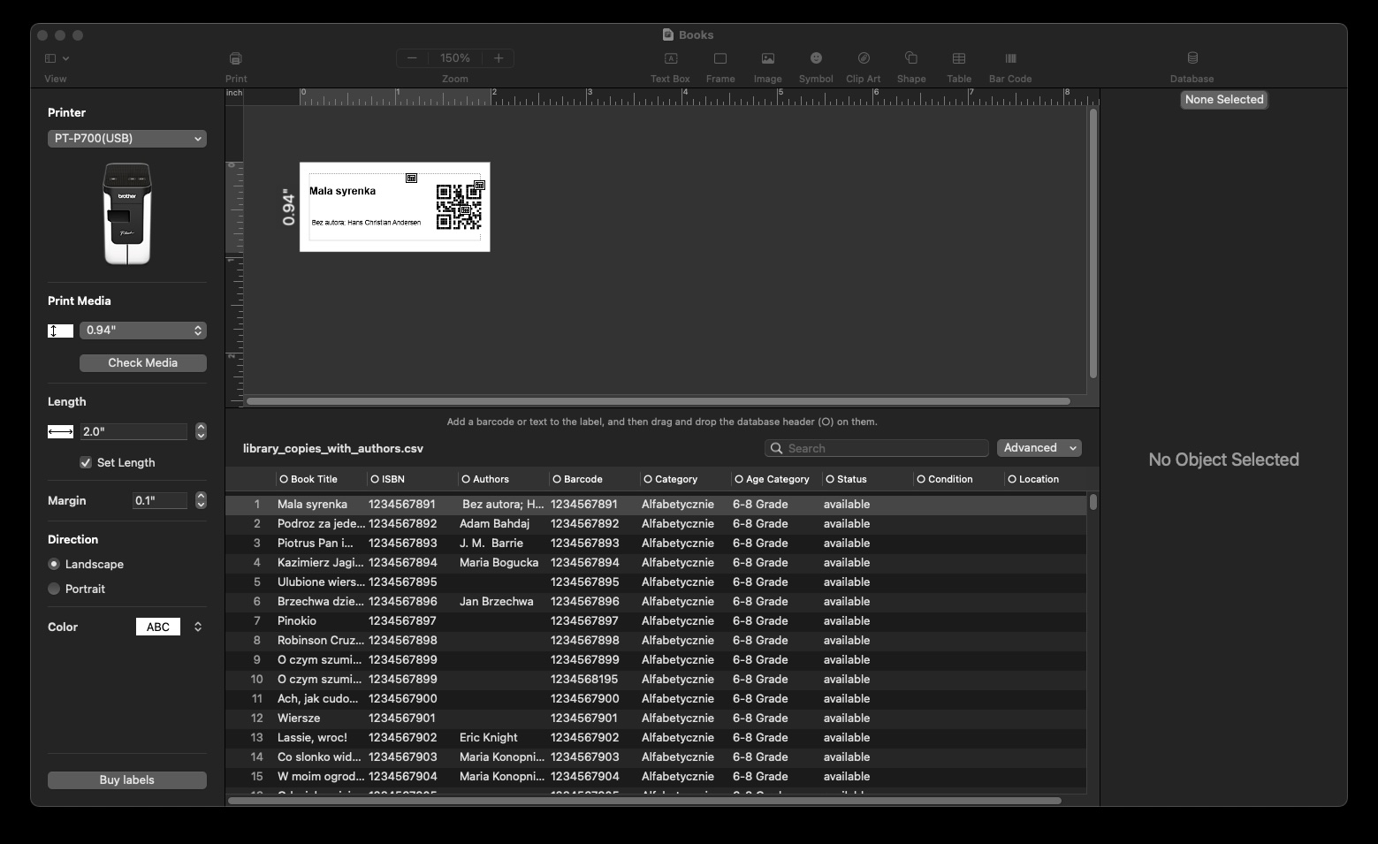Click the tape width icon beside 0.94"
Viewport: 1378px width, 844px height.
point(60,331)
